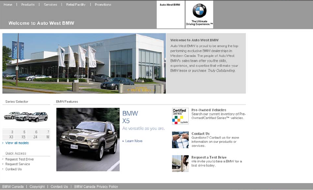Screen dimensions: 313x190
Task: Open Contact Us feature heading
Action: coord(200,134)
